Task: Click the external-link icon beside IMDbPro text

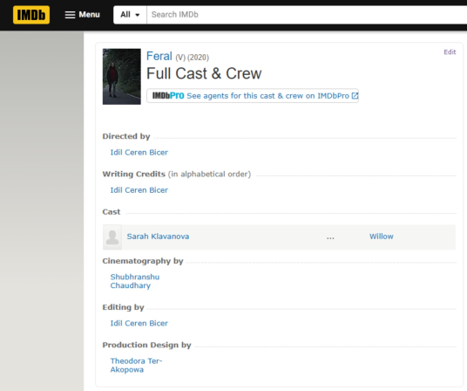Action: (x=355, y=96)
